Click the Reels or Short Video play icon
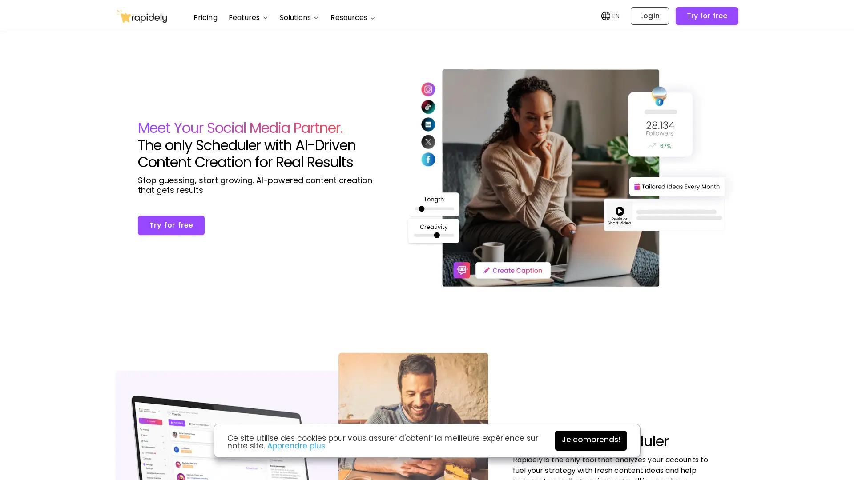The width and height of the screenshot is (854, 480). [x=619, y=211]
